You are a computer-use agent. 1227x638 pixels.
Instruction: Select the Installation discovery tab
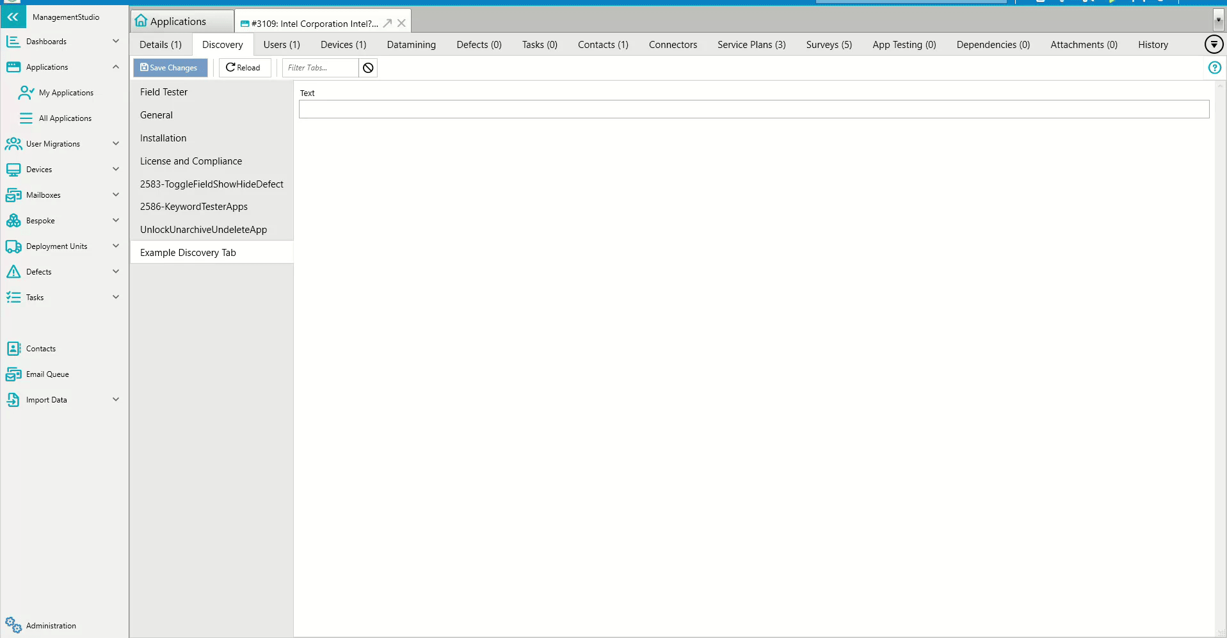tap(212, 138)
